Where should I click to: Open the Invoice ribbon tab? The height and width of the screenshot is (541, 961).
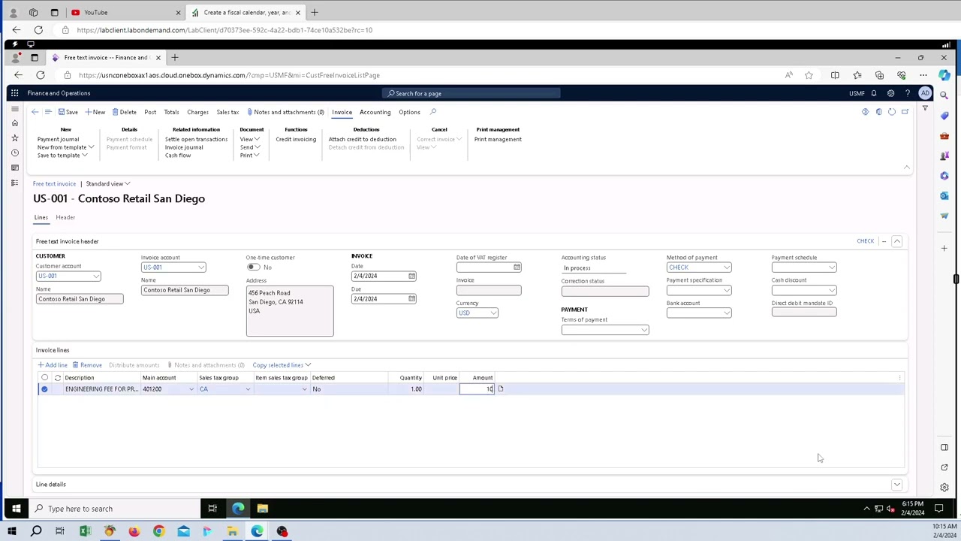342,112
